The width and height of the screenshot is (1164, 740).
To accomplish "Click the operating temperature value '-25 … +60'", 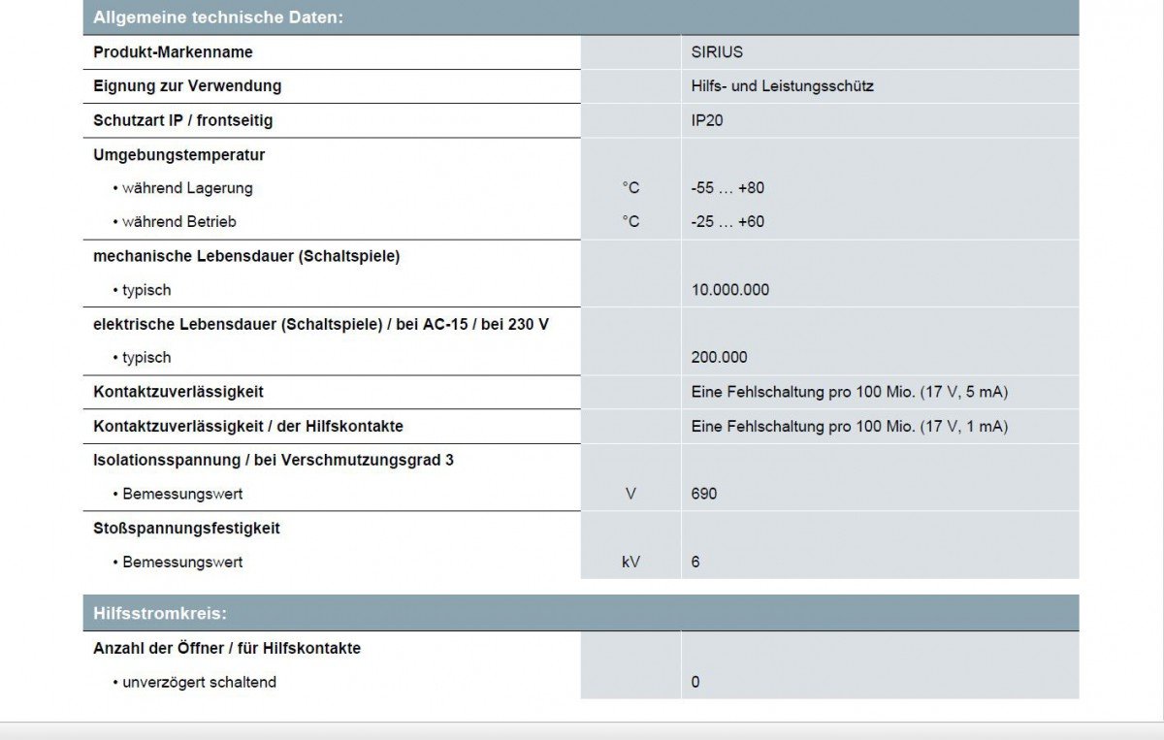I will (727, 222).
